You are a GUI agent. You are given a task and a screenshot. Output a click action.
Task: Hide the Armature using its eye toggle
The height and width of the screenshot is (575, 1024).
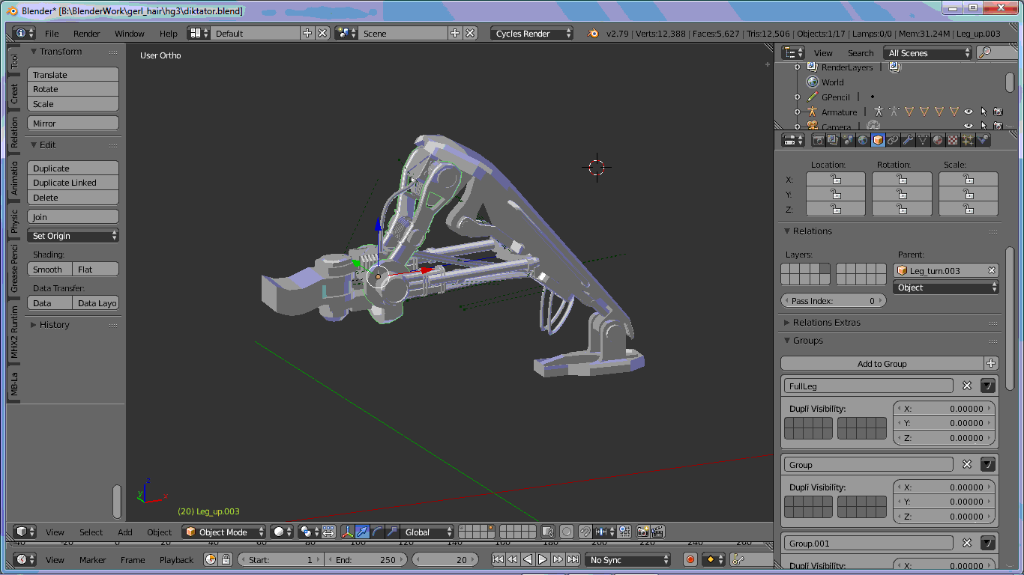pyautogui.click(x=969, y=111)
